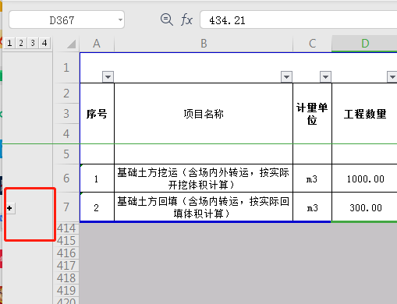
Task: Select the cell containing 1000.00
Action: (x=365, y=179)
